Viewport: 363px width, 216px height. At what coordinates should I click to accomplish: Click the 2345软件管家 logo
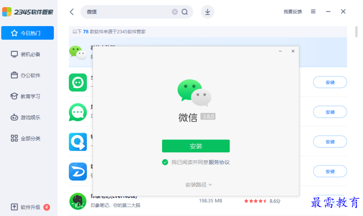[x=27, y=12]
